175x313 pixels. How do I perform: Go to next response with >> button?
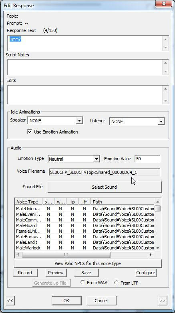(163, 301)
